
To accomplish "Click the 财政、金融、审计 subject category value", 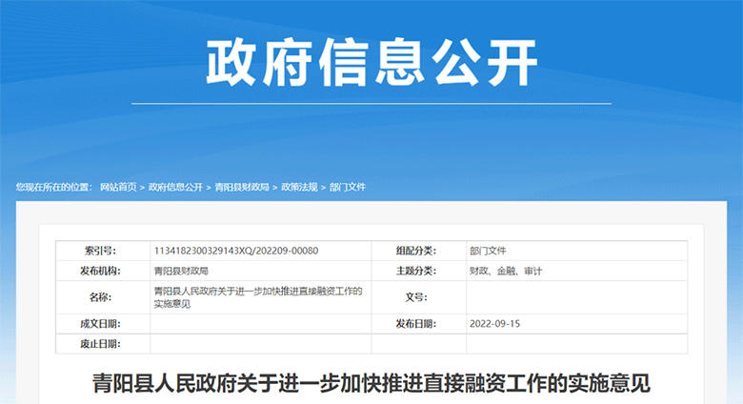I will pos(506,271).
